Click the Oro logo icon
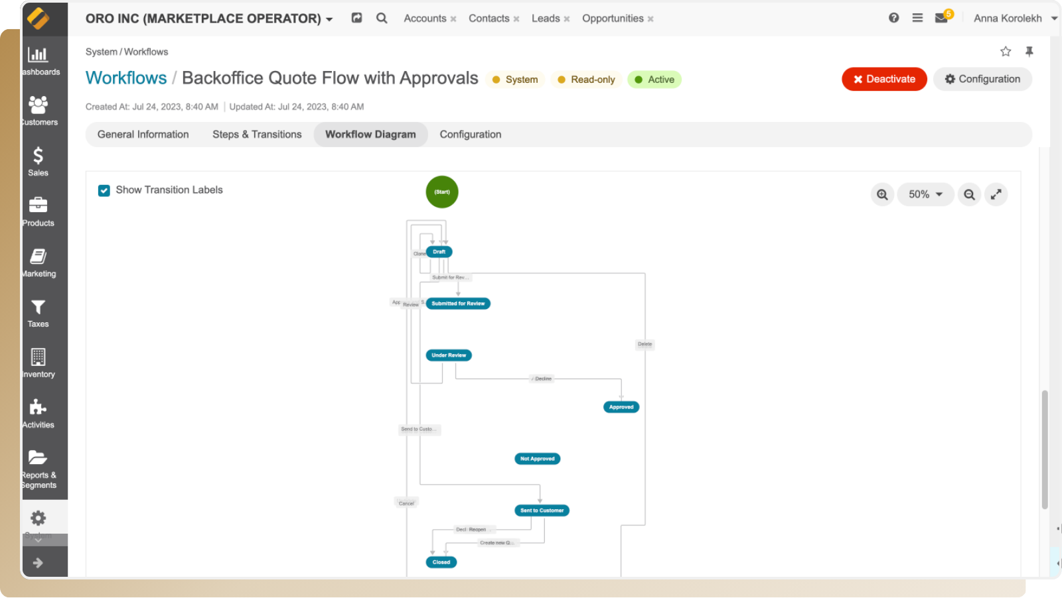 (x=38, y=19)
